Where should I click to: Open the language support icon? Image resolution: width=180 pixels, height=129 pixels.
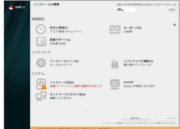click(41, 41)
